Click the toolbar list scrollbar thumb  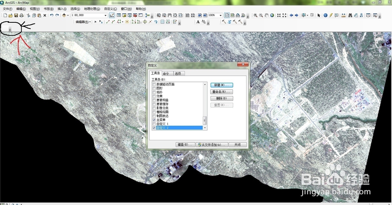[205, 120]
